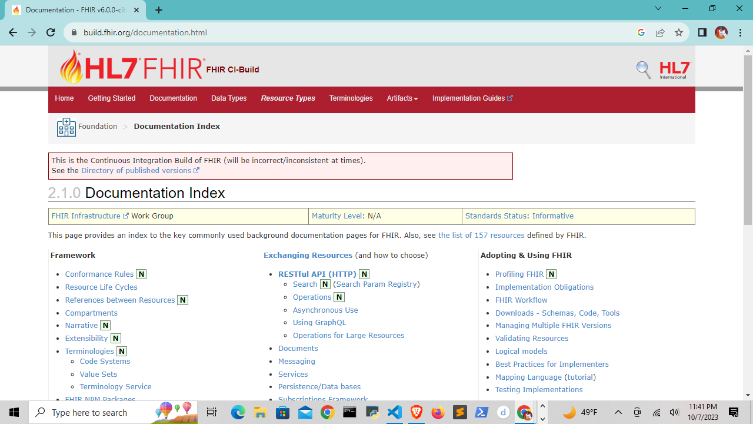The image size is (753, 424).
Task: Open the list of 157 resources link
Action: (481, 236)
